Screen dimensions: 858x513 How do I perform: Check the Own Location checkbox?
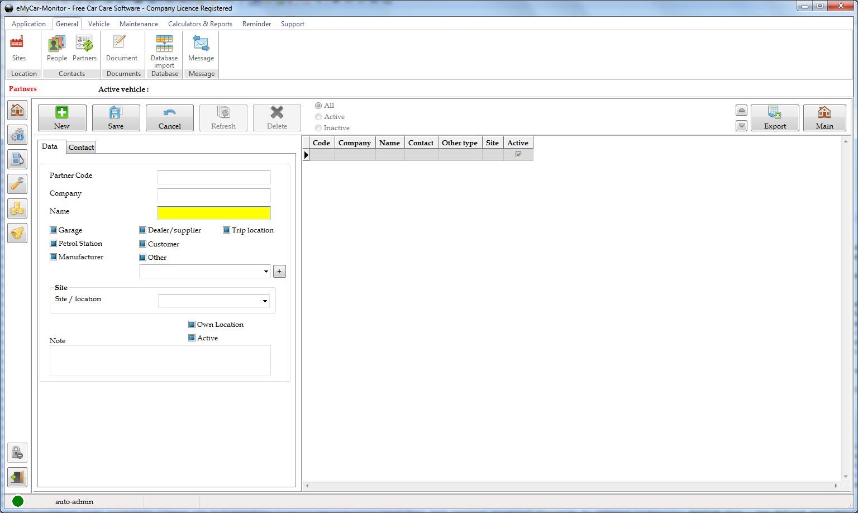pos(192,325)
